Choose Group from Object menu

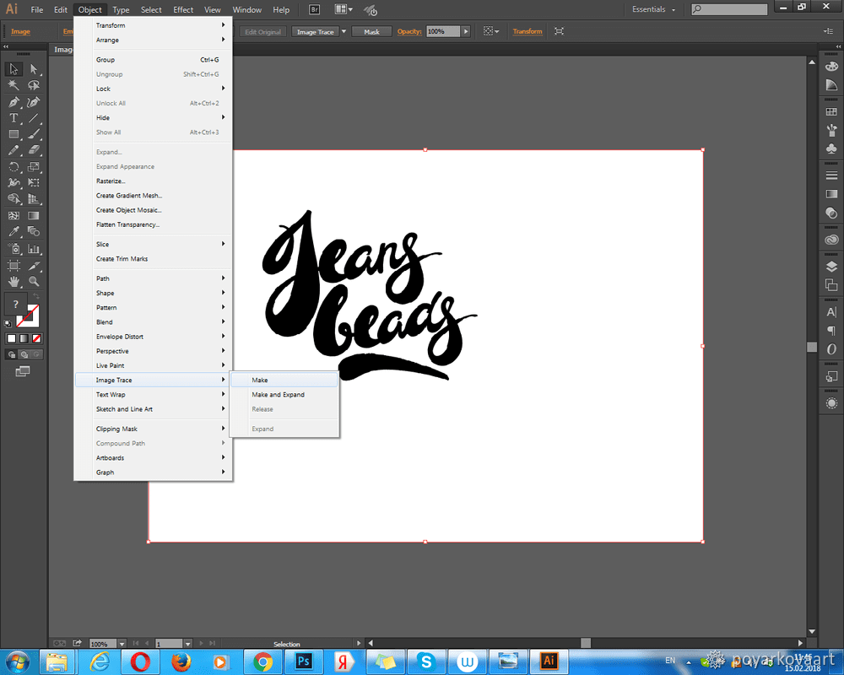point(154,60)
